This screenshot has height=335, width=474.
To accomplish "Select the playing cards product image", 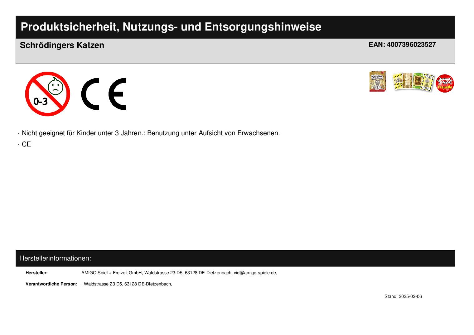I will pyautogui.click(x=413, y=82).
